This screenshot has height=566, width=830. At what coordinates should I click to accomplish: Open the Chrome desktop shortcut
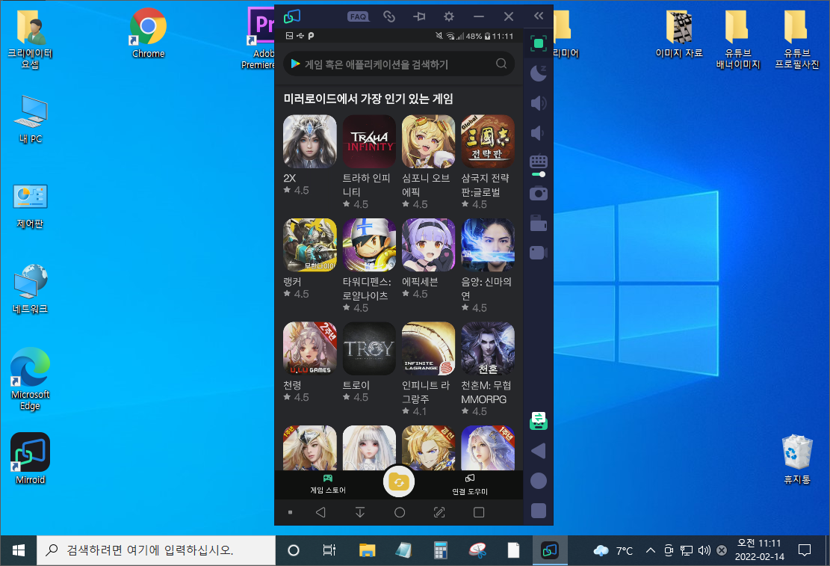pyautogui.click(x=148, y=33)
